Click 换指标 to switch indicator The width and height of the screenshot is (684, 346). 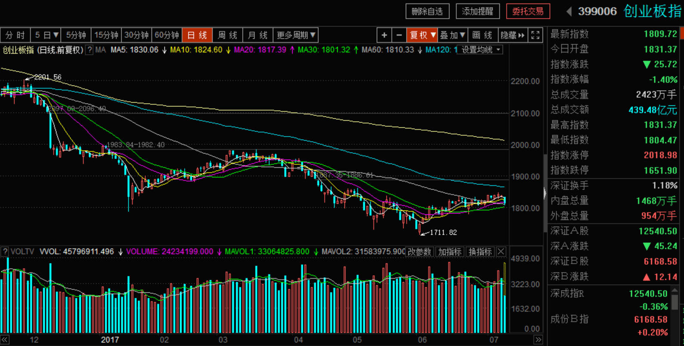[x=480, y=252]
